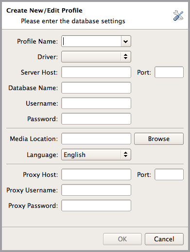
Task: Click the 'Proxy Username:' label
Action: pyautogui.click(x=32, y=190)
